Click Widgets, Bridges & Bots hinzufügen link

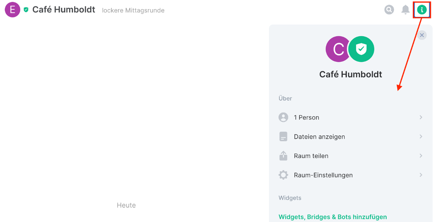[x=333, y=217]
